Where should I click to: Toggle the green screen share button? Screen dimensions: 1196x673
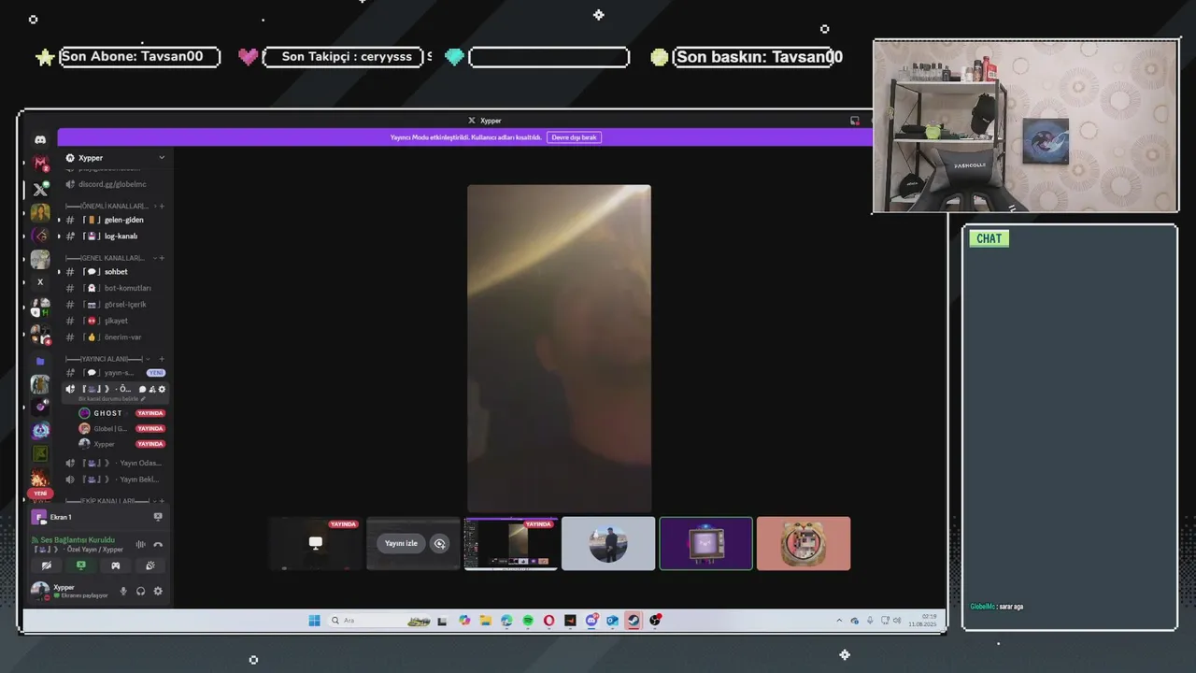point(81,566)
